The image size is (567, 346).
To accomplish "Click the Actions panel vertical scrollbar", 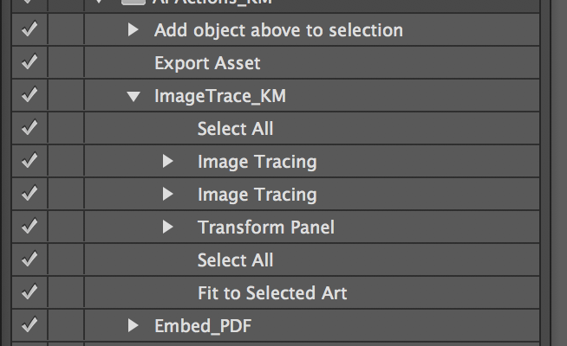I will 545,173.
